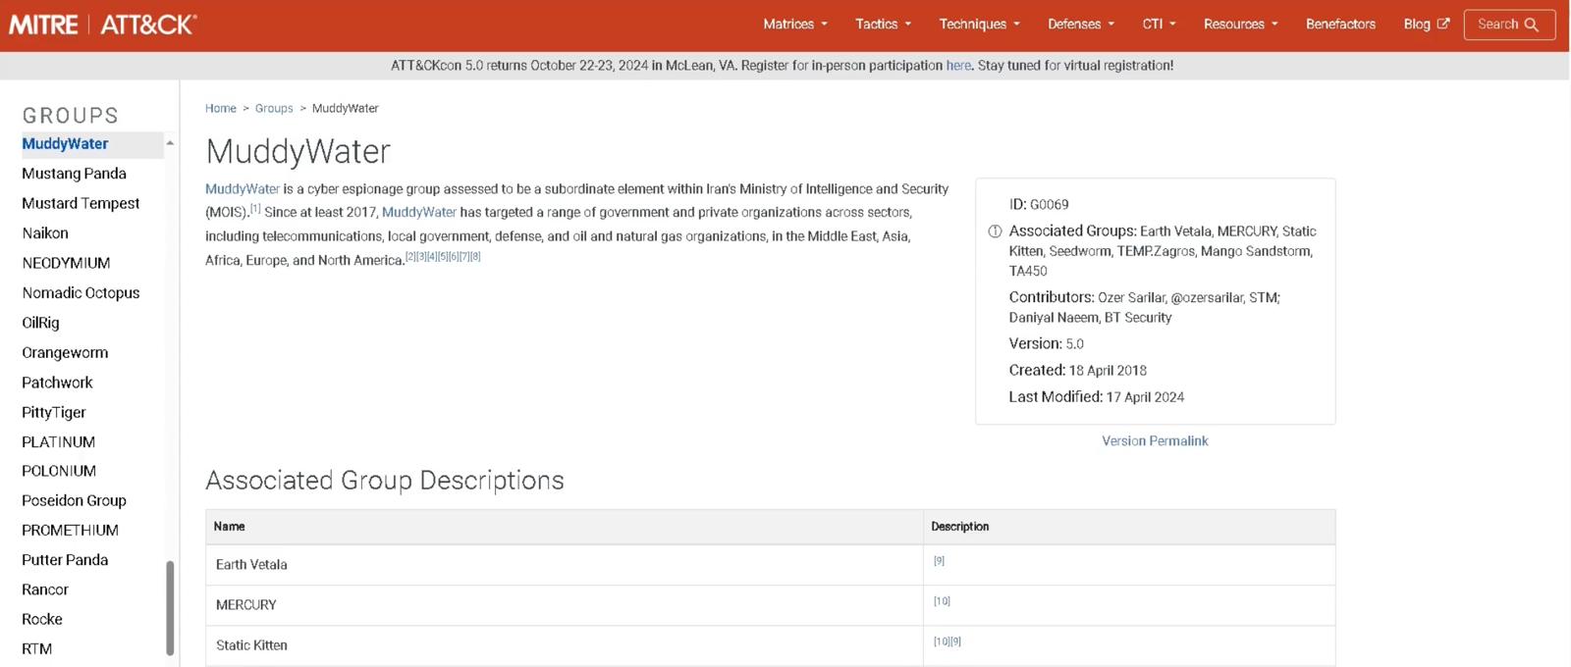Screen dimensions: 1571x667
Task: Click the Associated Group Descriptions heading
Action: [x=385, y=481]
